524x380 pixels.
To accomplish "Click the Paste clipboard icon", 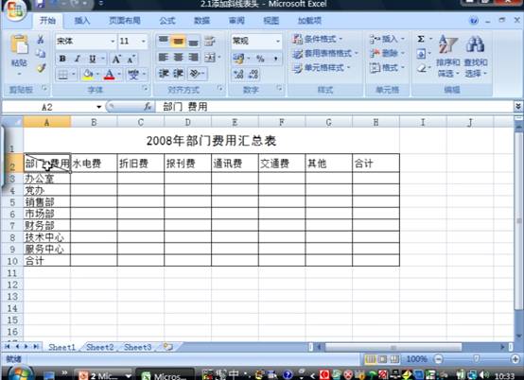I will [19, 45].
